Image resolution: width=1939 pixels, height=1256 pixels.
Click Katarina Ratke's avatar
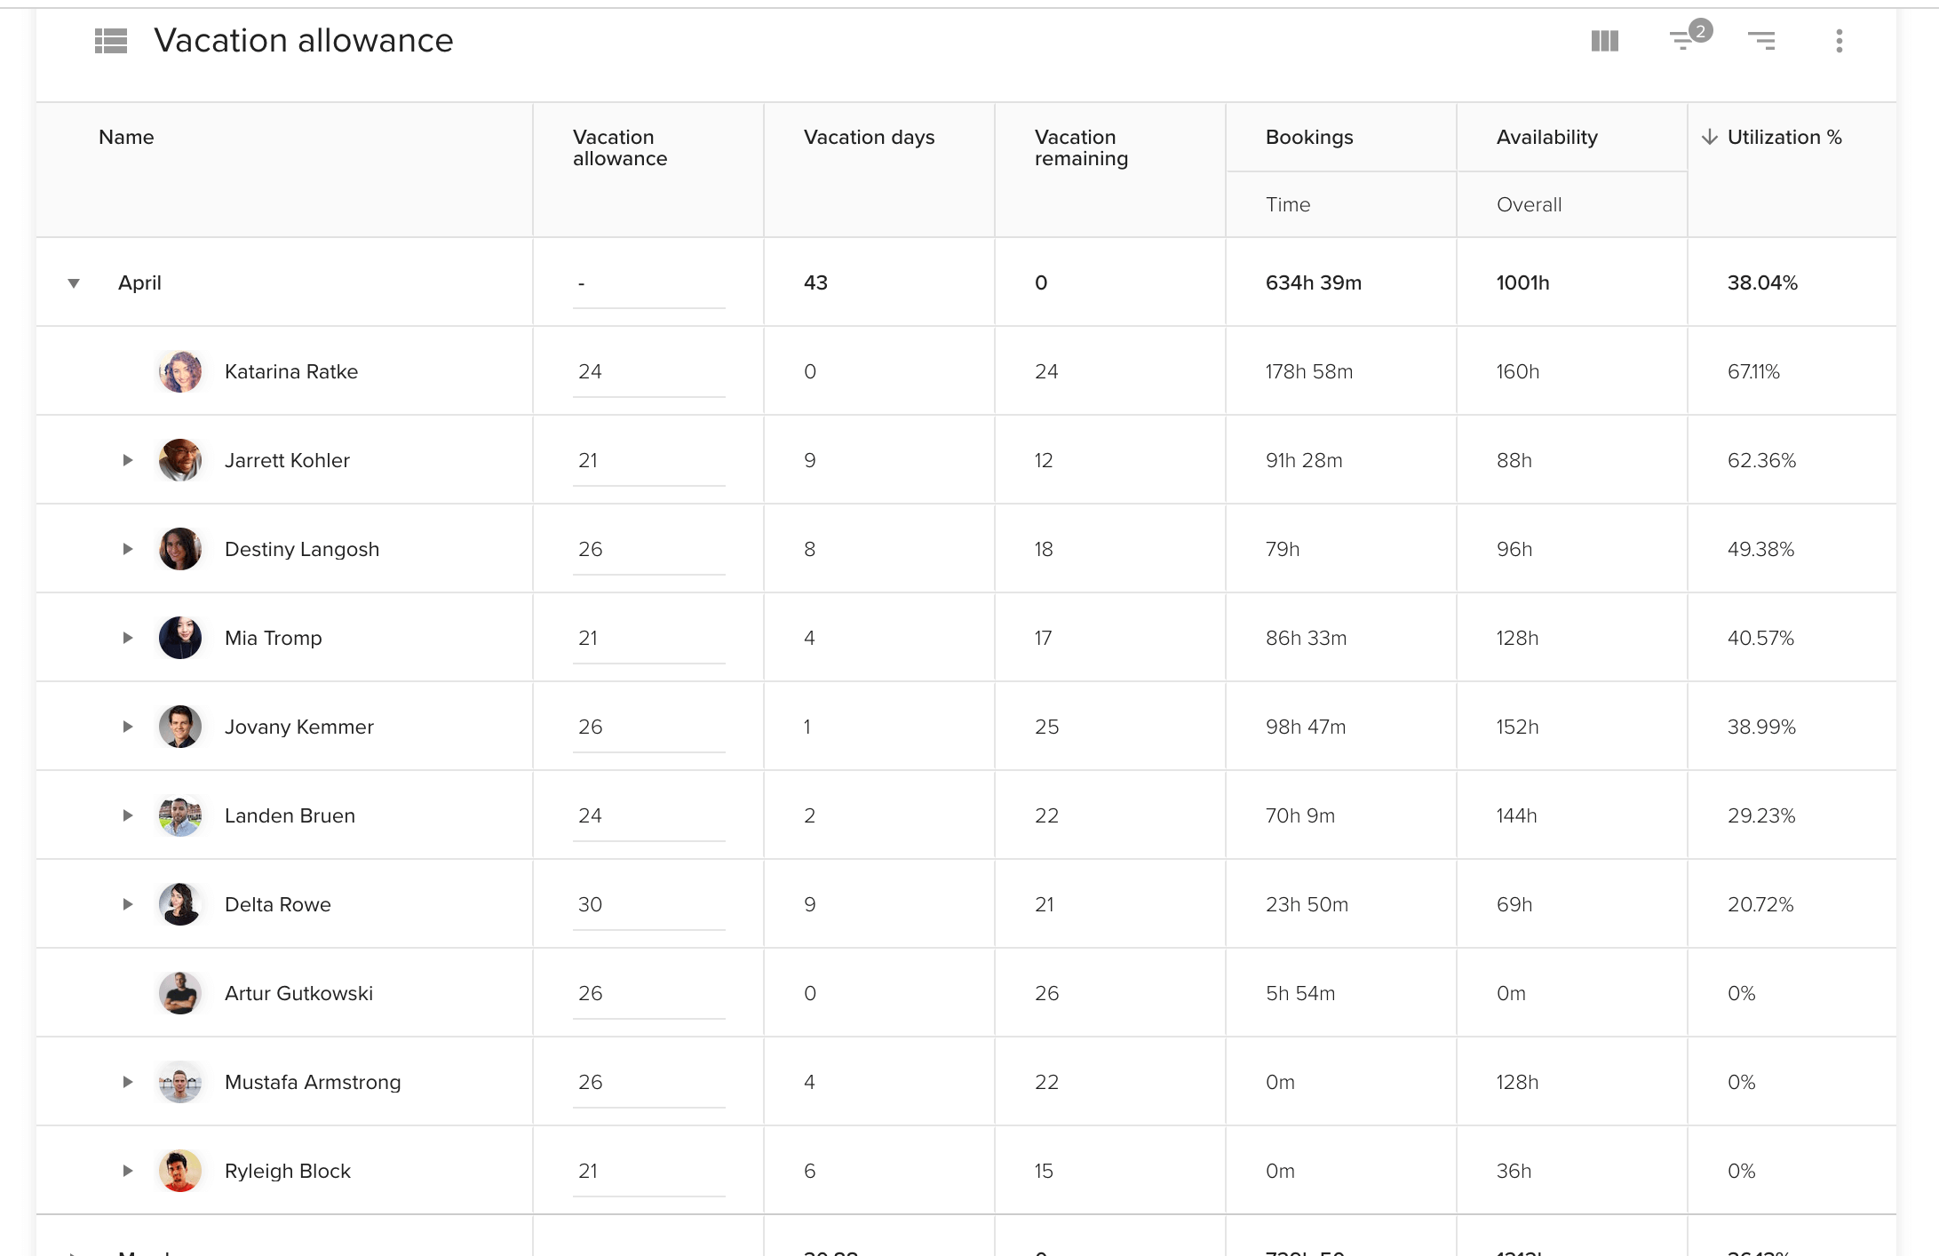tap(180, 371)
